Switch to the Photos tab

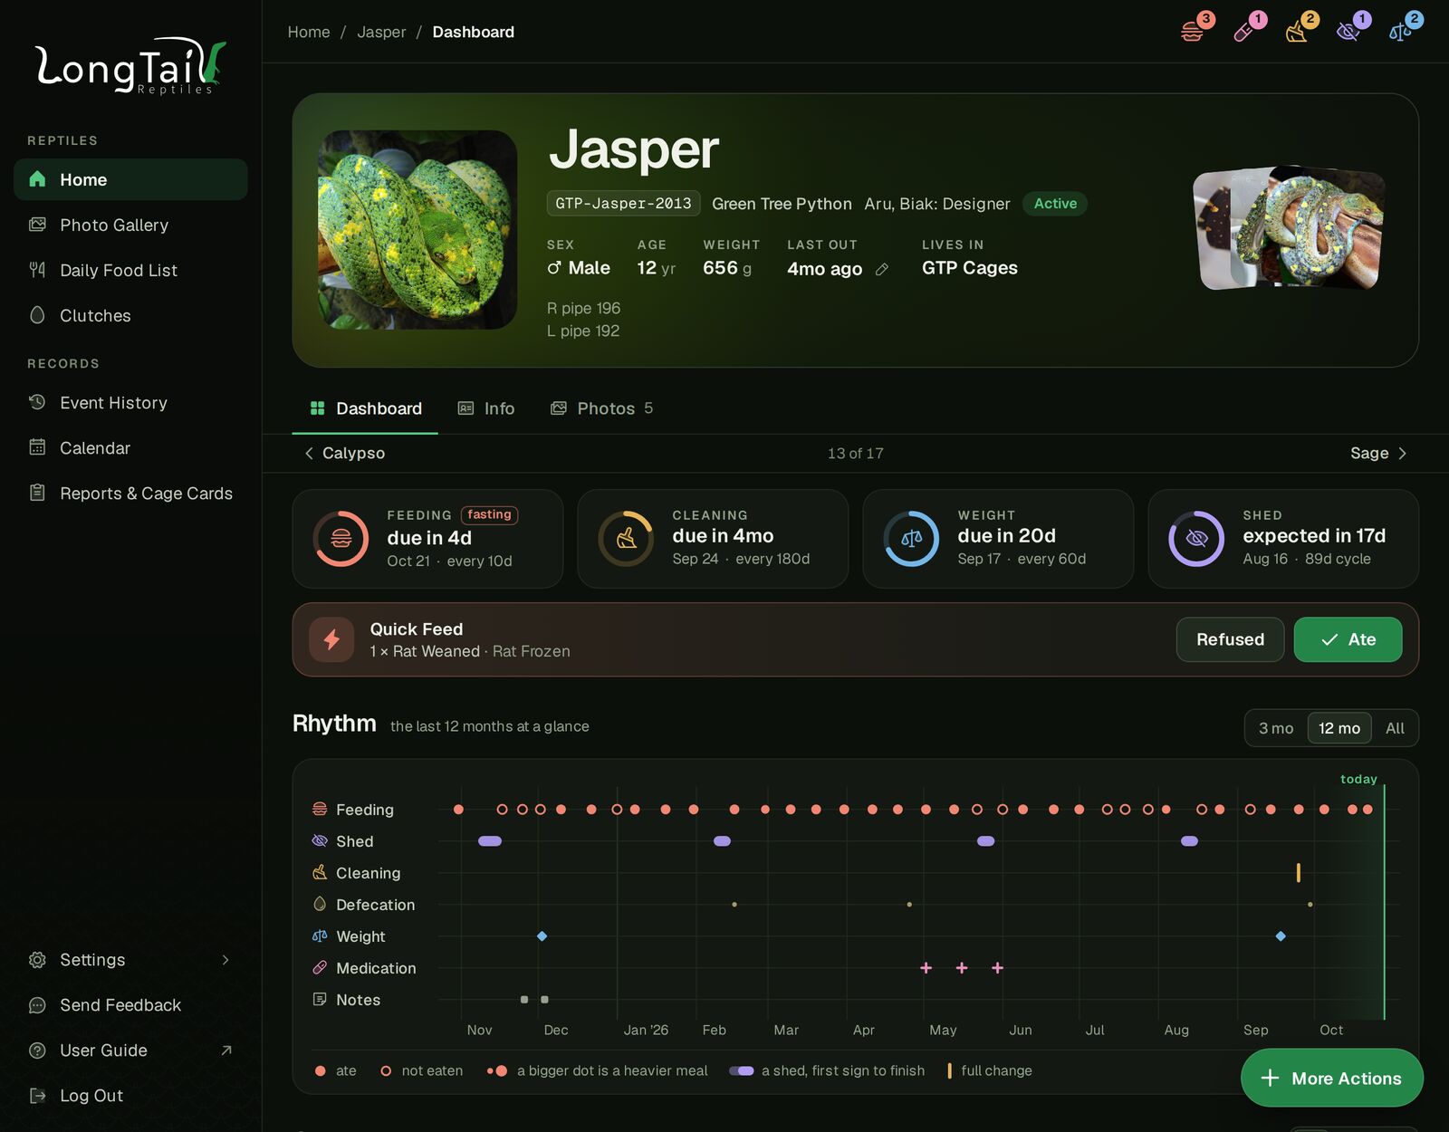[x=601, y=408]
